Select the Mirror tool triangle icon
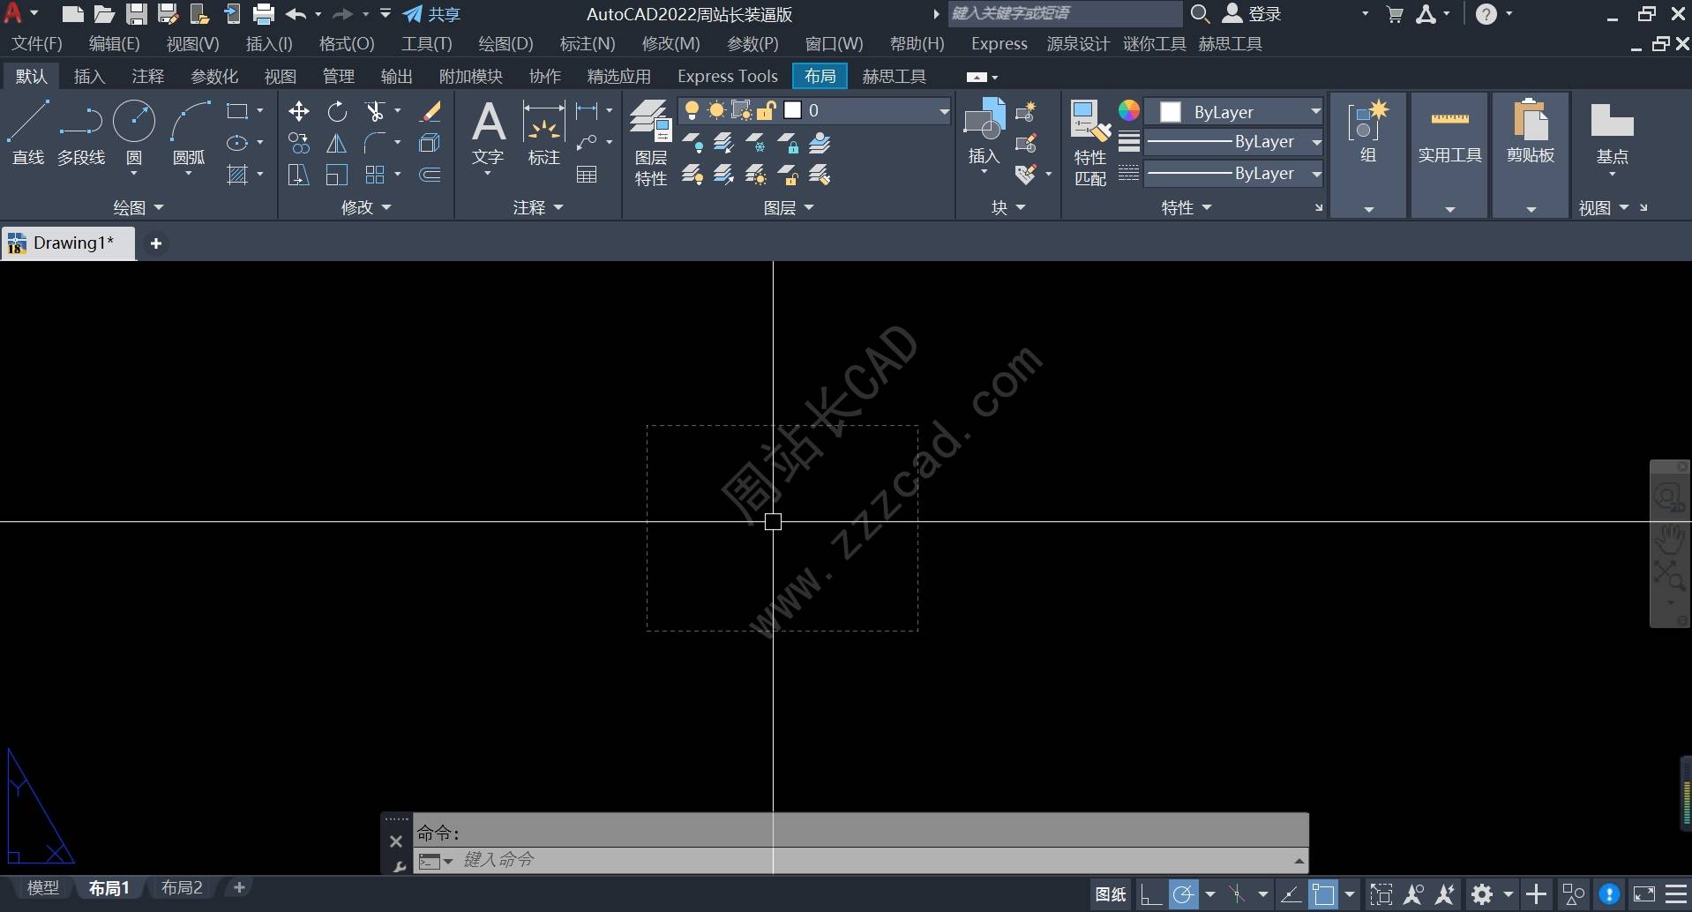Image resolution: width=1692 pixels, height=912 pixels. click(337, 143)
